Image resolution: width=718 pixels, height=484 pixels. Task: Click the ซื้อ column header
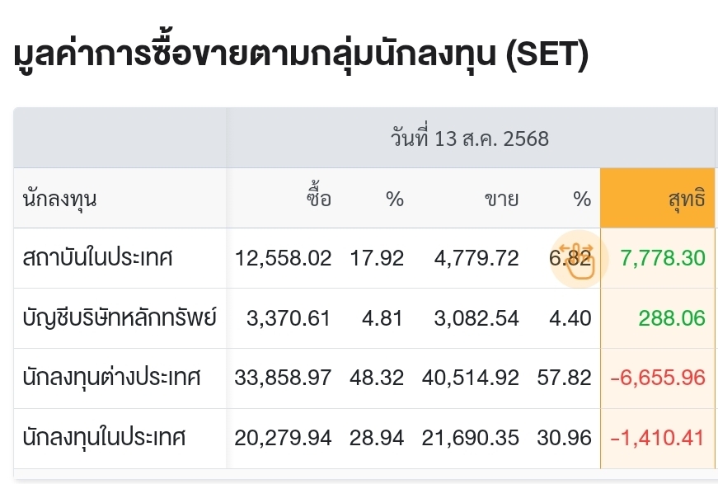point(319,196)
